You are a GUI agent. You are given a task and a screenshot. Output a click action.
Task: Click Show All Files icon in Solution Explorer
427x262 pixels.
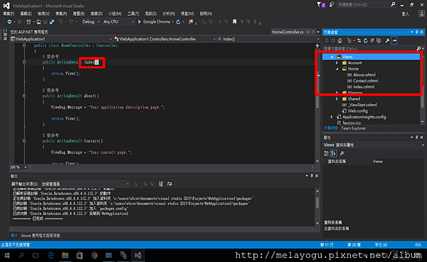[x=379, y=41]
